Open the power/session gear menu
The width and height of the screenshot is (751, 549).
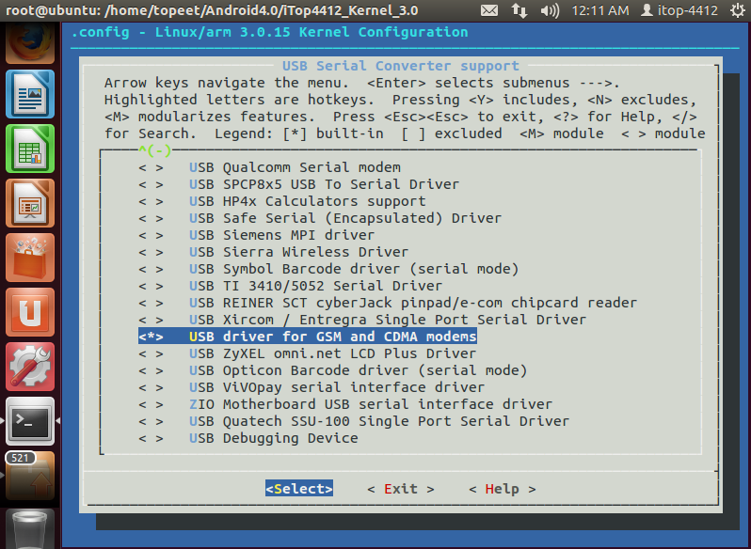coord(738,10)
